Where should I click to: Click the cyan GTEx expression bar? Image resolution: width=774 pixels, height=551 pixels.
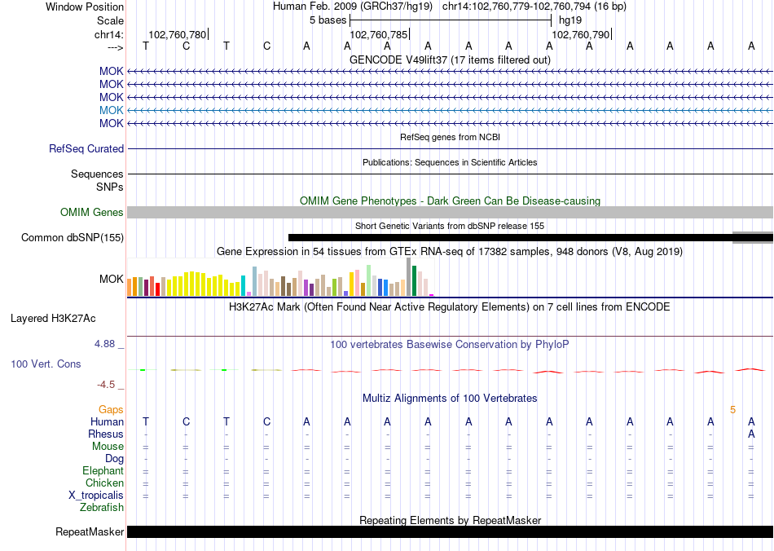(243, 286)
